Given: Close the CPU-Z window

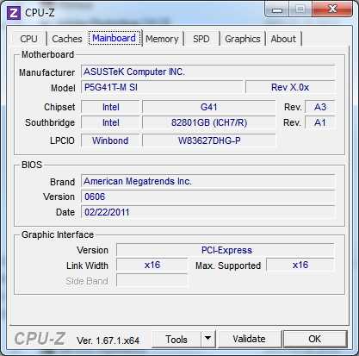Looking at the screenshot, I should click(x=332, y=9).
